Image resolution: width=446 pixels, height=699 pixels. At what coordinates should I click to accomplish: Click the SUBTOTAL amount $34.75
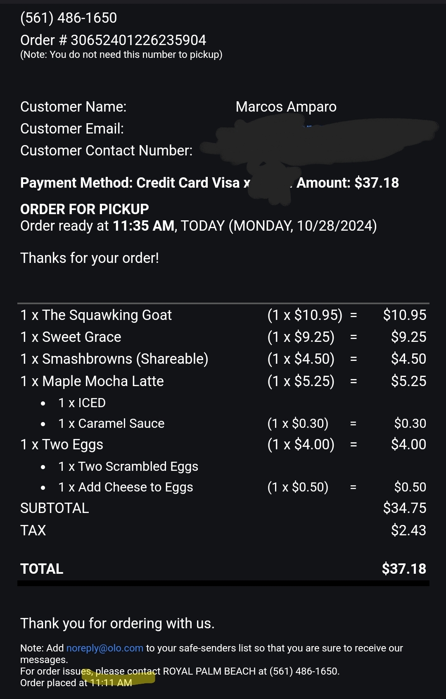404,508
